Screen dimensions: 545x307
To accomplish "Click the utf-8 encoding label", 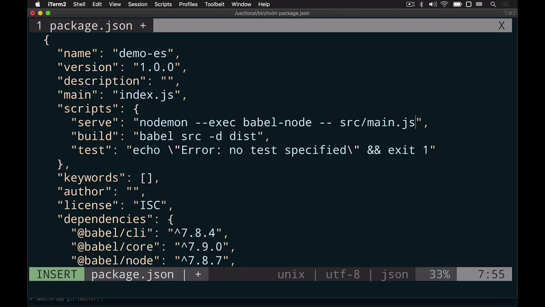I will point(343,275).
